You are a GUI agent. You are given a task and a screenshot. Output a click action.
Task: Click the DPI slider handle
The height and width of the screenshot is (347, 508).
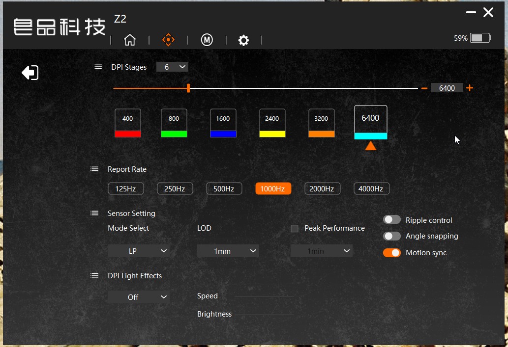pyautogui.click(x=188, y=88)
